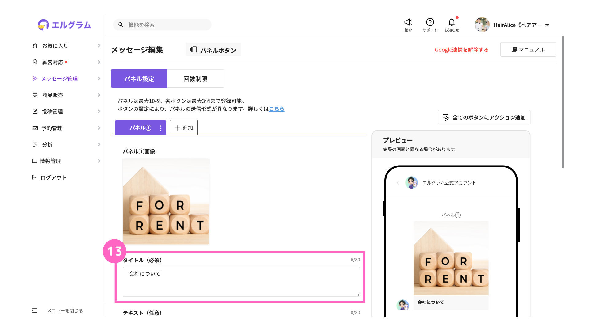Click the HairAlice account avatar
The width and height of the screenshot is (589, 331).
tap(482, 25)
